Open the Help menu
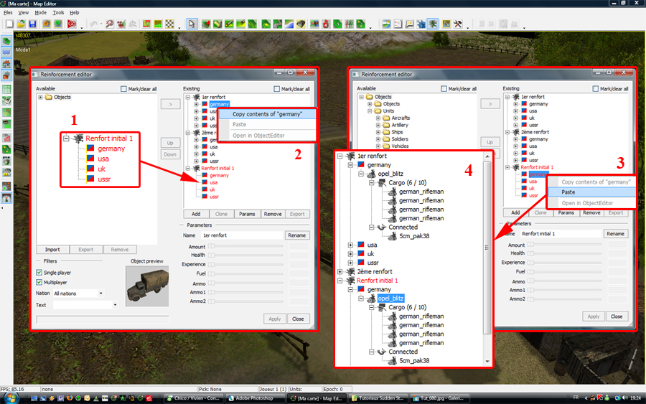 (x=74, y=13)
